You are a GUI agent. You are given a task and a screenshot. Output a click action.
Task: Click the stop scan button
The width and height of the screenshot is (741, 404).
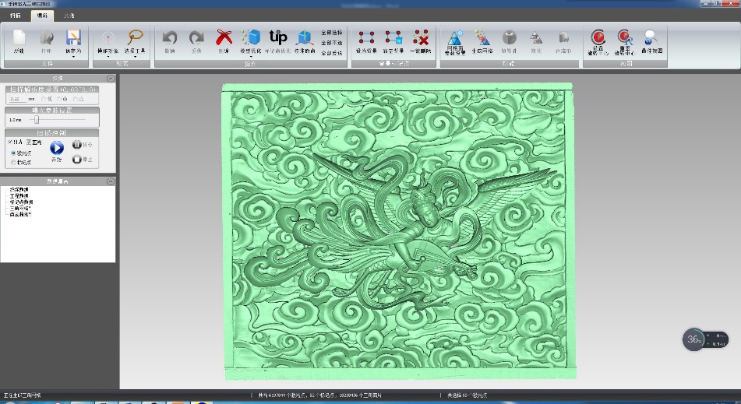77,159
